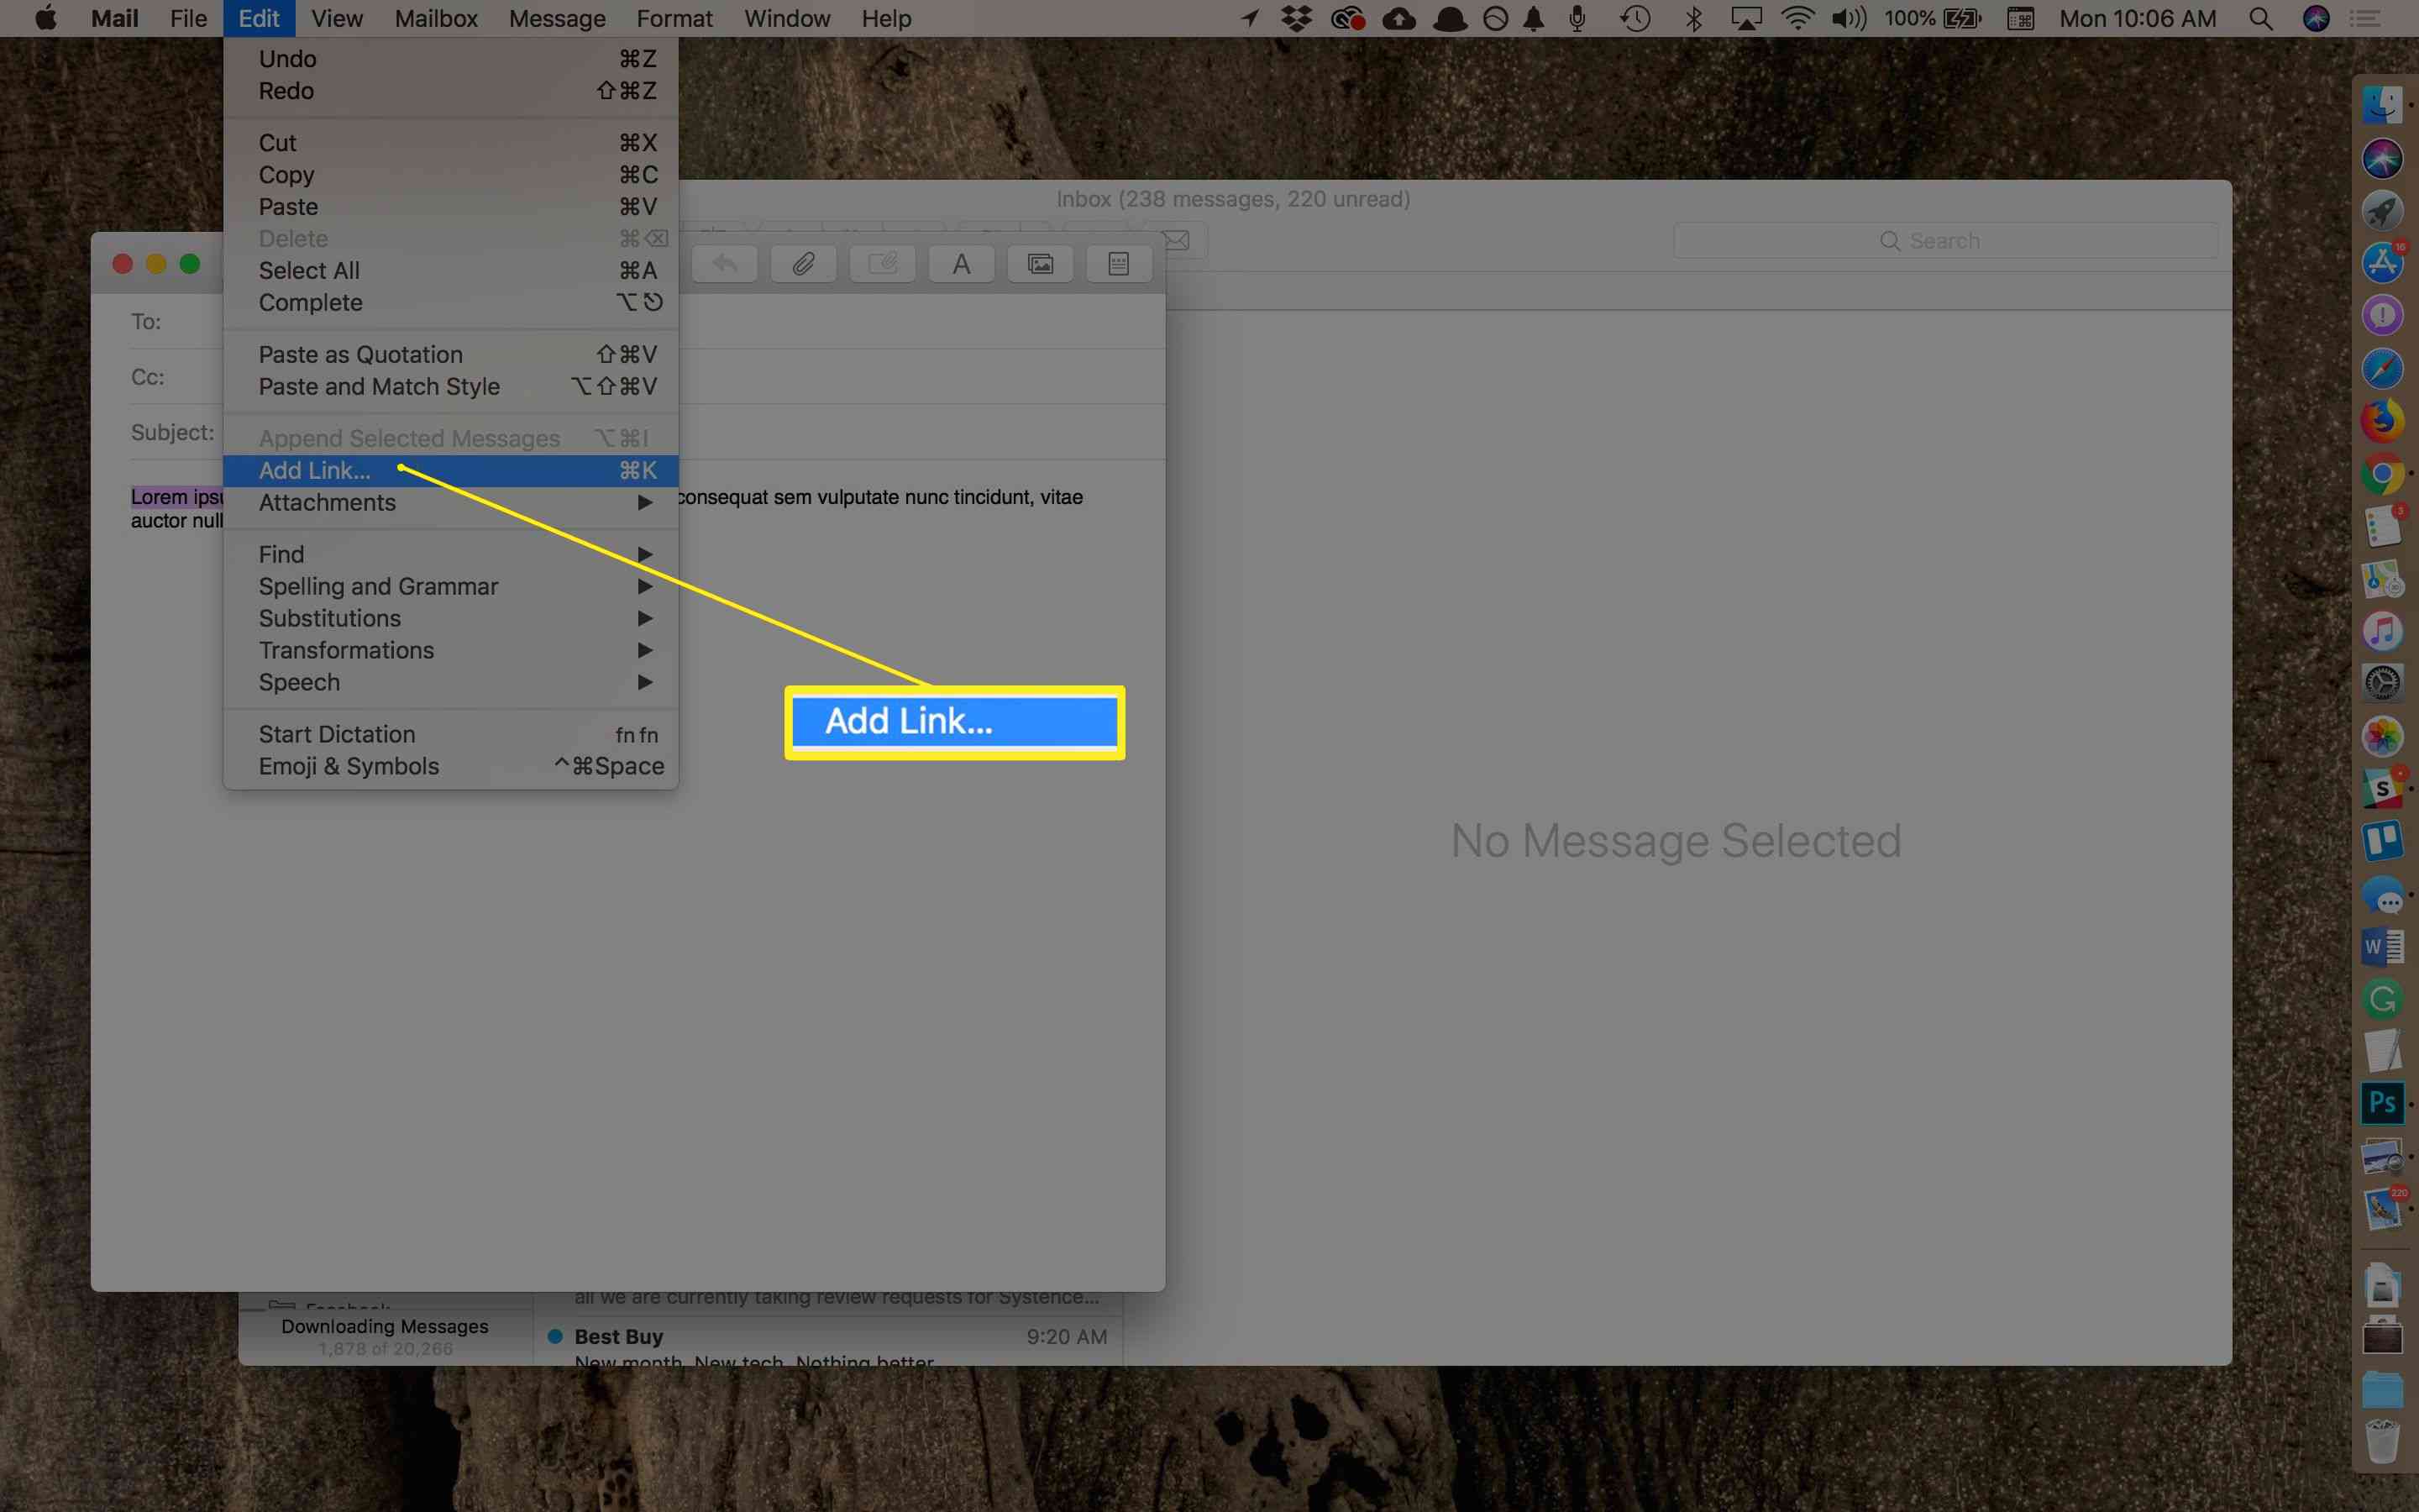The height and width of the screenshot is (1512, 2419).
Task: Open iTunes music icon in the Dock
Action: pyautogui.click(x=2382, y=631)
